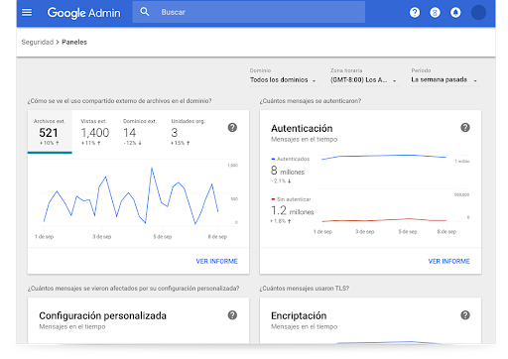Select the Vistas ext. 1,400 tab
This screenshot has height=359, width=508.
tap(95, 132)
